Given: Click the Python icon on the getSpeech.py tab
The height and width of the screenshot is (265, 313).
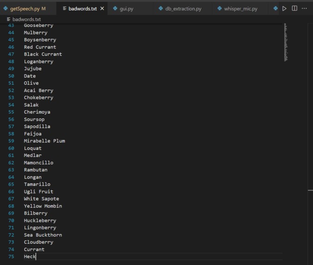Looking at the screenshot, I should (6, 8).
